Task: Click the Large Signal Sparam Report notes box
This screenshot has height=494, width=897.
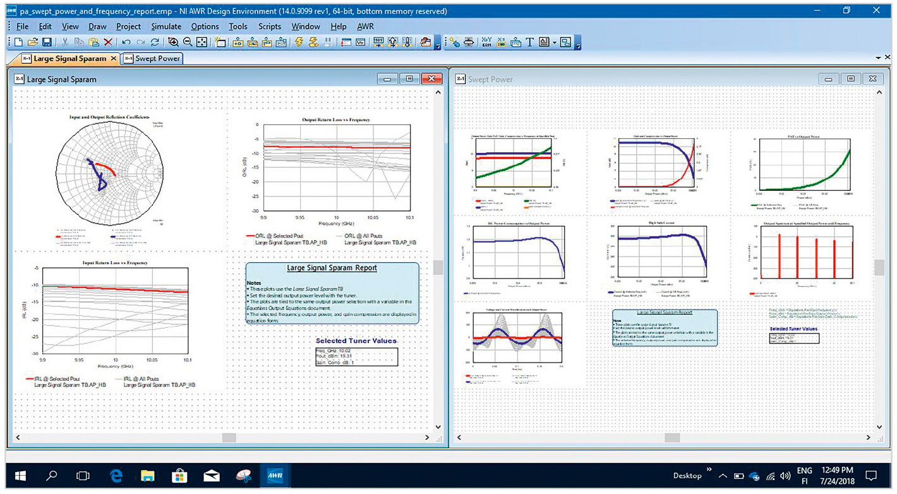Action: [332, 293]
